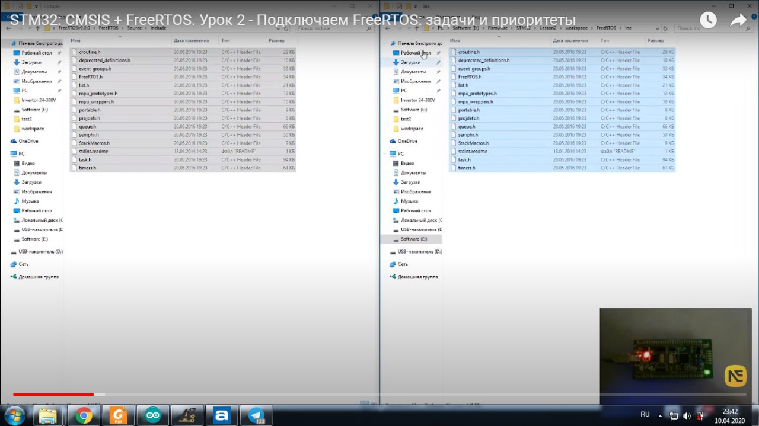Image resolution: width=759 pixels, height=426 pixels.
Task: Open the orange PDF reader taskbar icon
Action: pyautogui.click(x=117, y=415)
